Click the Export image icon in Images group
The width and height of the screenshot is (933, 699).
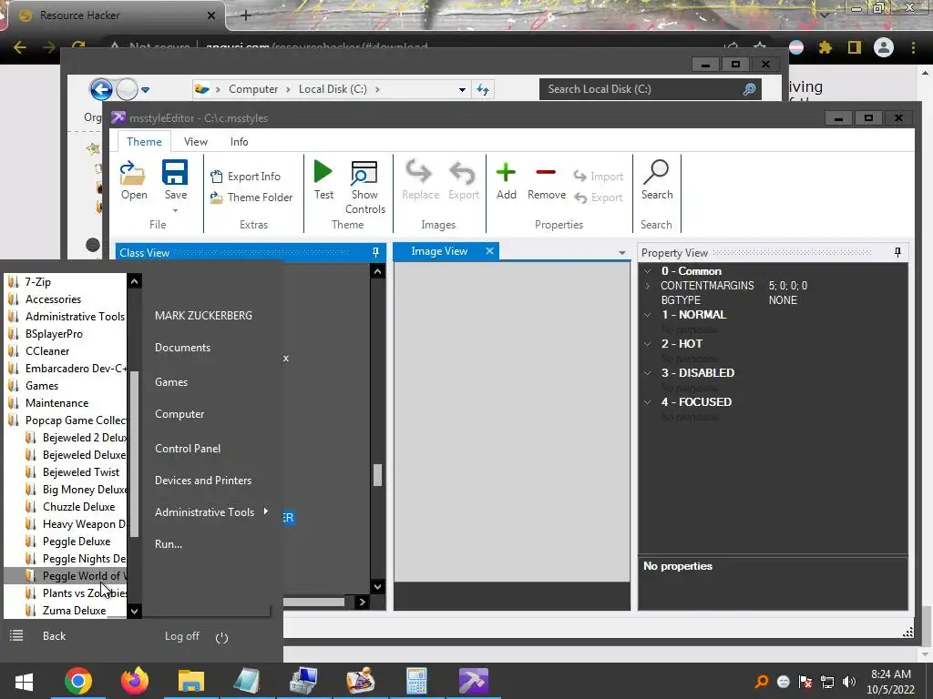pos(463,173)
